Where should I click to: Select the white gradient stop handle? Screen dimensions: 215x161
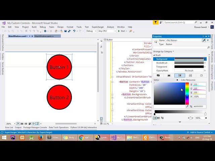(205, 114)
